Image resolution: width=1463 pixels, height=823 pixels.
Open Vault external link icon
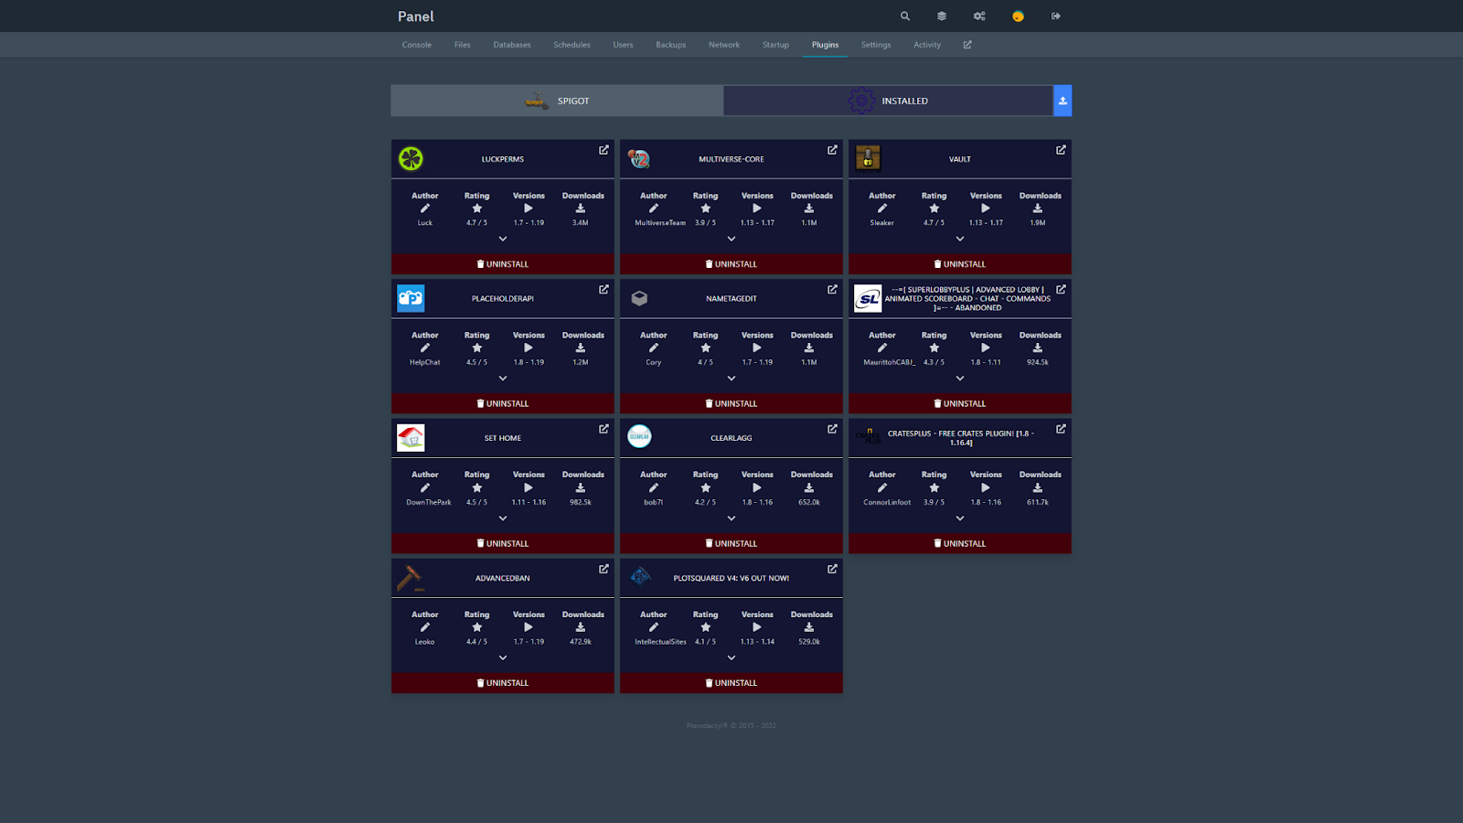coord(1061,150)
